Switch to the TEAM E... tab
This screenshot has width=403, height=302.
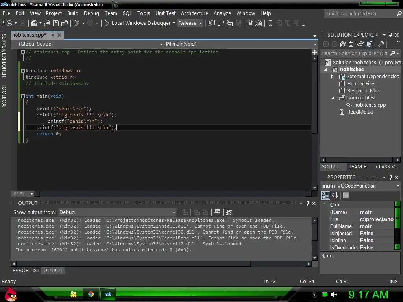pos(359,167)
